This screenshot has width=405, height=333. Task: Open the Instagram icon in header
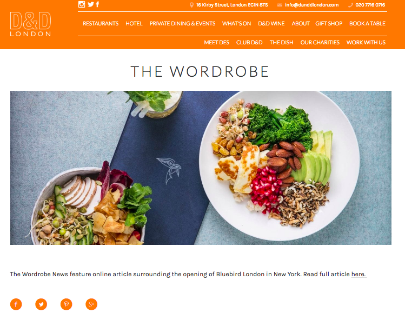(x=82, y=4)
